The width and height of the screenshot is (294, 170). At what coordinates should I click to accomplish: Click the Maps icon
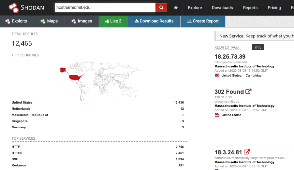pyautogui.click(x=43, y=21)
